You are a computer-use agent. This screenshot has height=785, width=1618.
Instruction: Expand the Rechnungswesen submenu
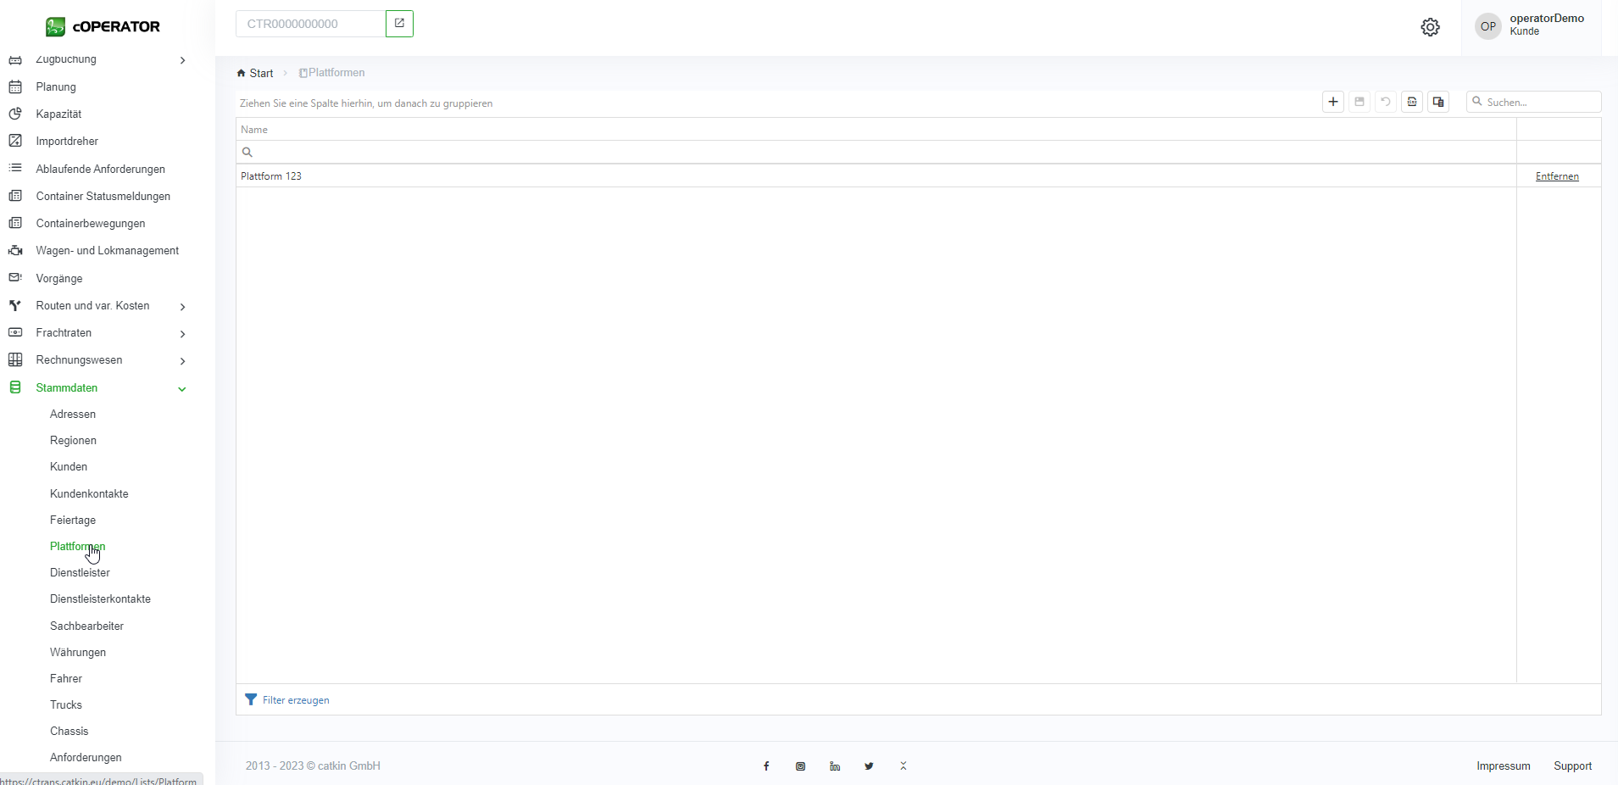point(182,361)
